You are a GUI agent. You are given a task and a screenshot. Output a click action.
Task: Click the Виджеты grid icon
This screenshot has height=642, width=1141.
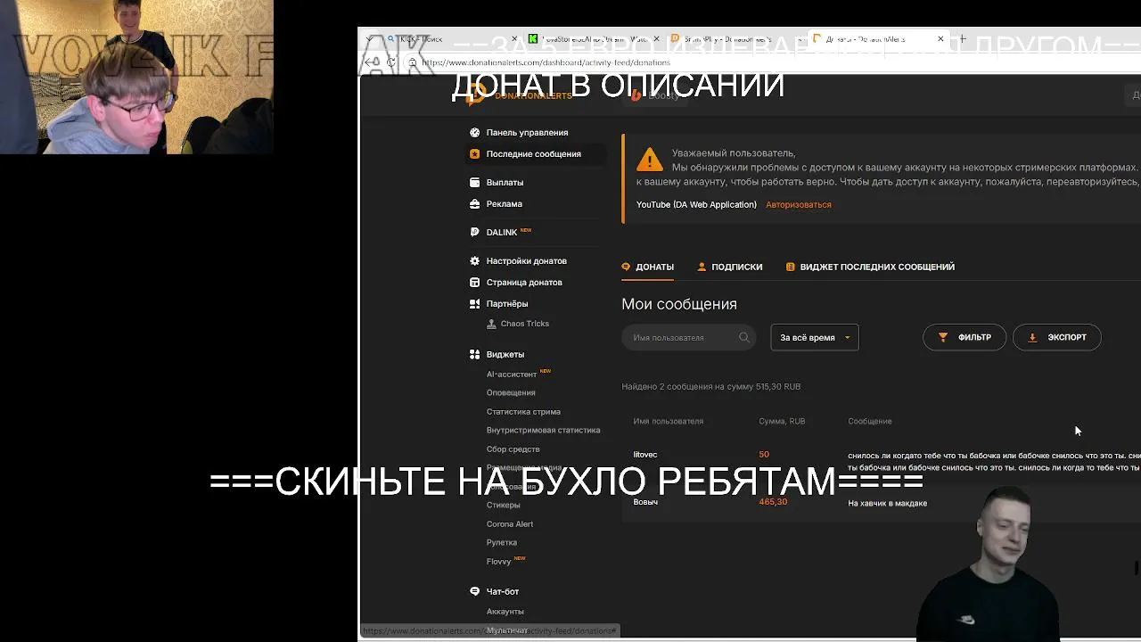(x=474, y=354)
